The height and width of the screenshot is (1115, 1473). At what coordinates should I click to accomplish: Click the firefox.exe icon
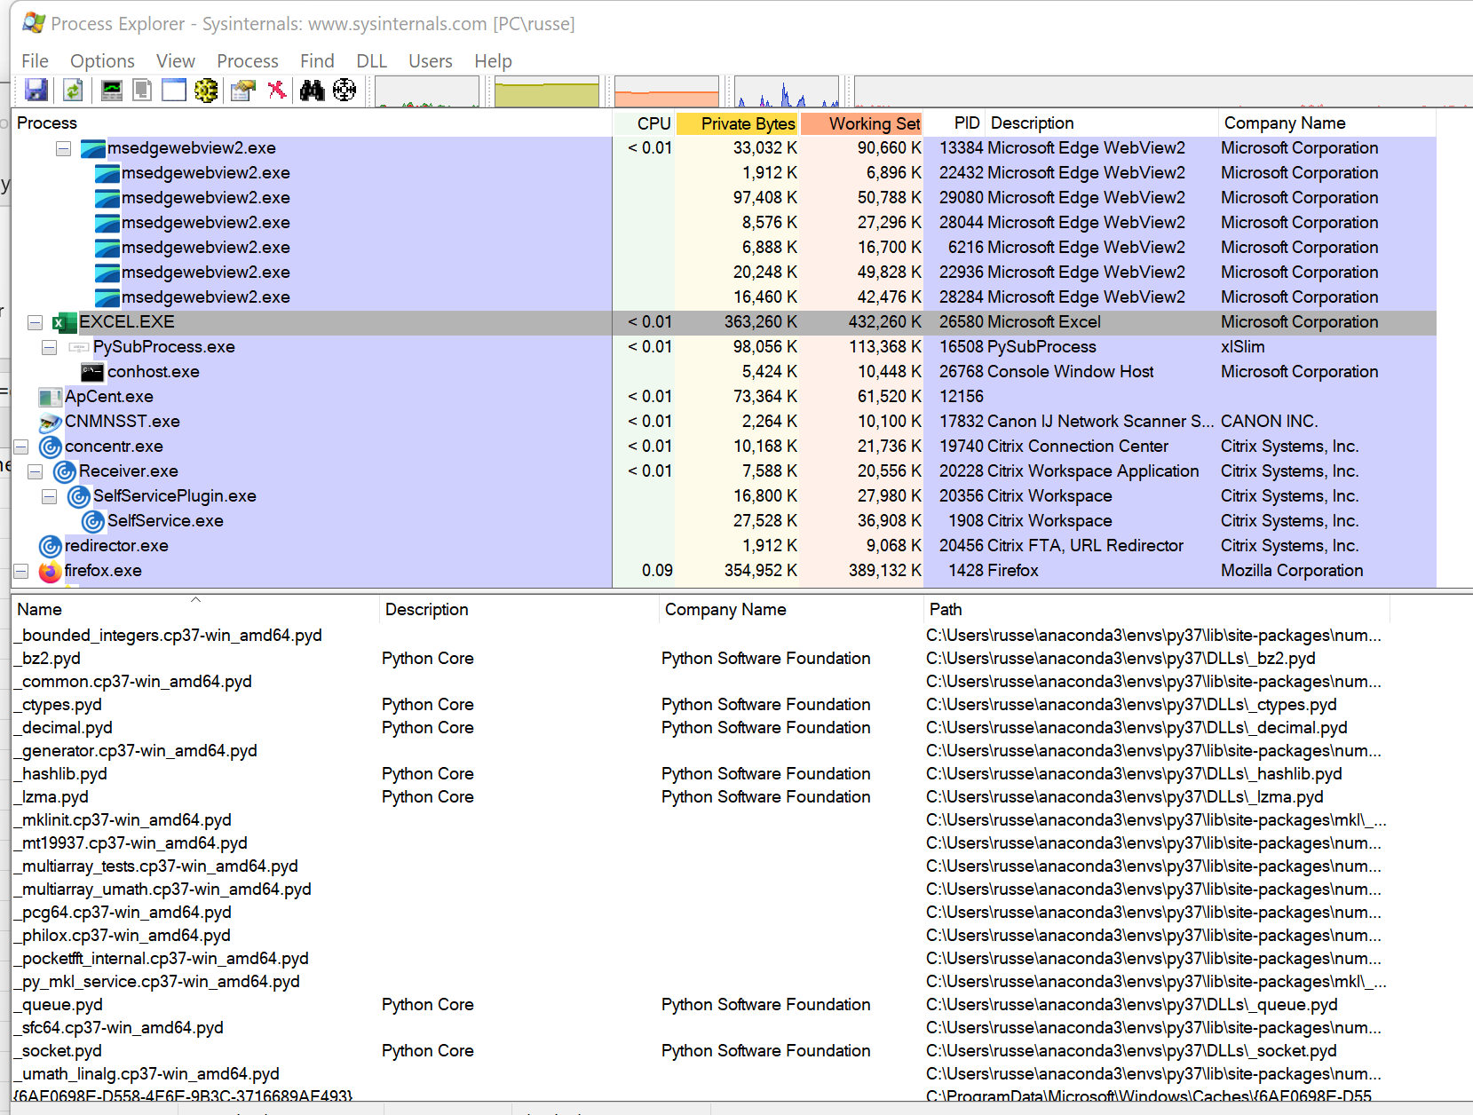tap(51, 571)
